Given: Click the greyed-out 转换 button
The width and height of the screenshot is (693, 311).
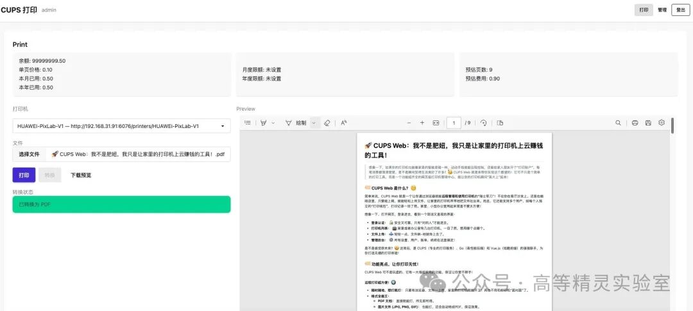Looking at the screenshot, I should point(49,175).
